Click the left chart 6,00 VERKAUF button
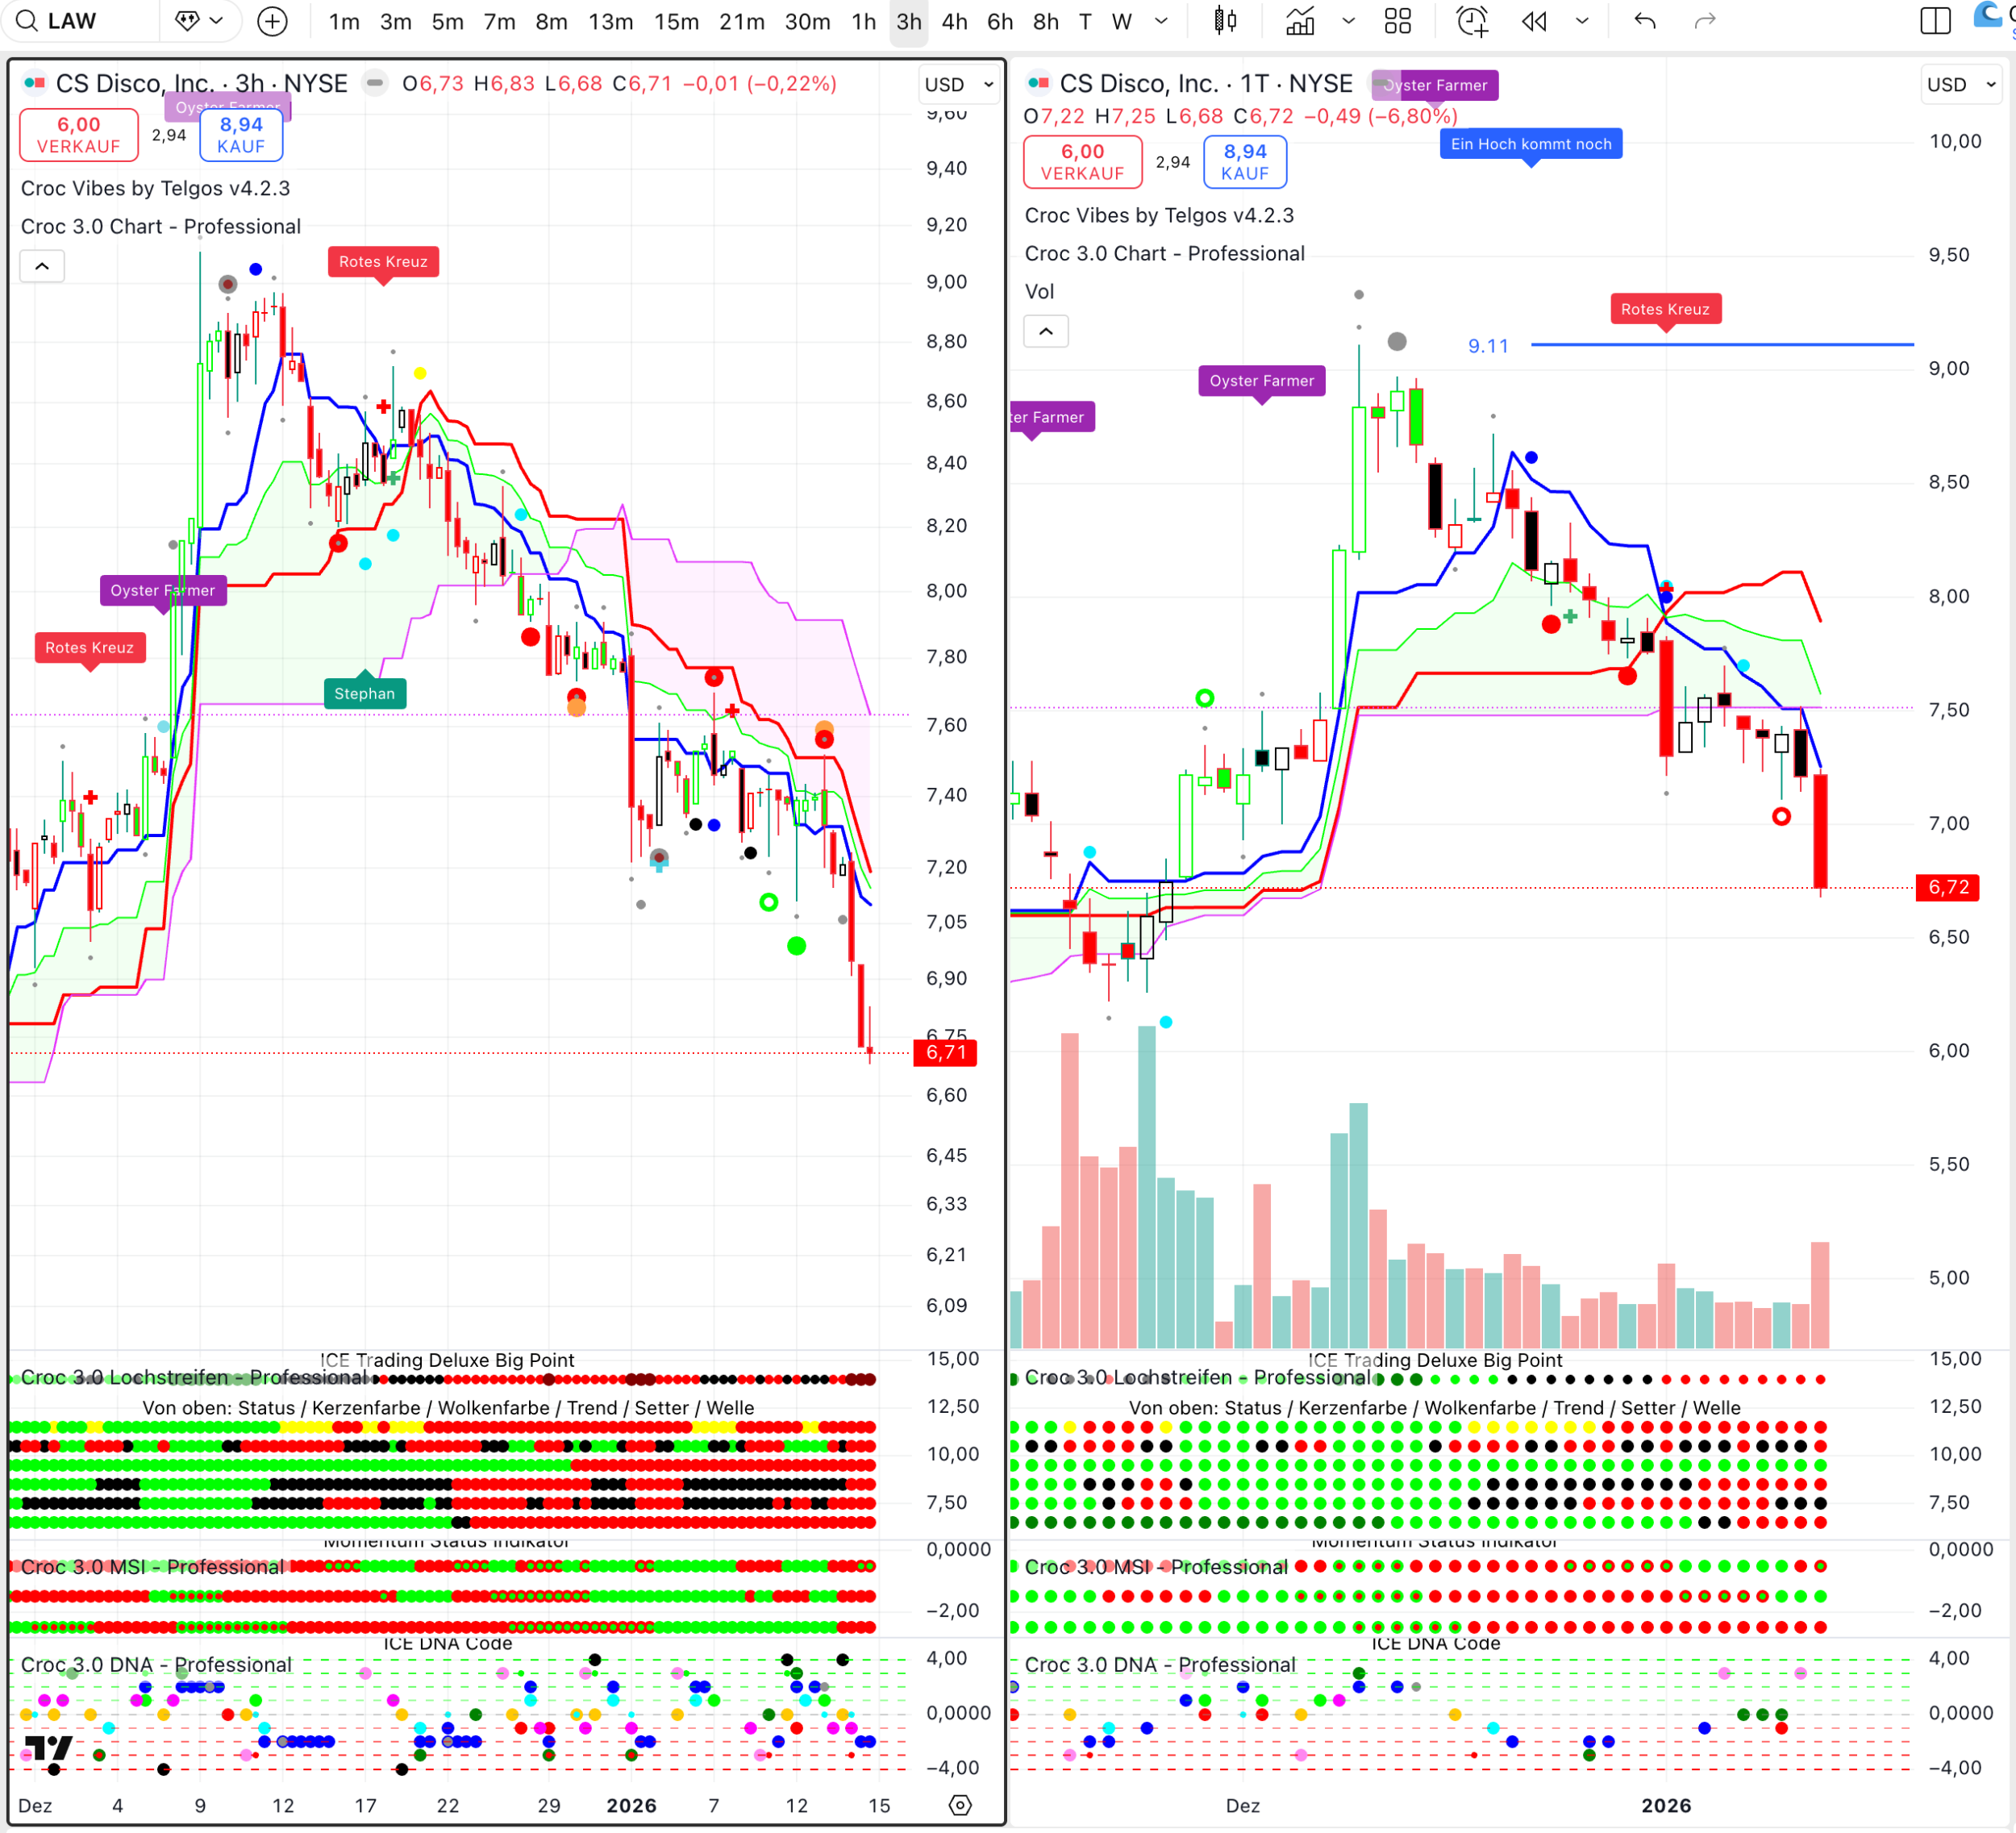Image resolution: width=2016 pixels, height=1833 pixels. point(78,135)
